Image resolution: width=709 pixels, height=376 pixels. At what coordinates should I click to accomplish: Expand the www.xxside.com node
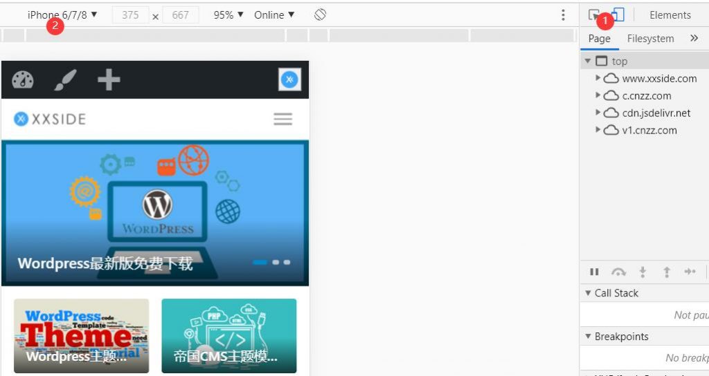click(598, 77)
